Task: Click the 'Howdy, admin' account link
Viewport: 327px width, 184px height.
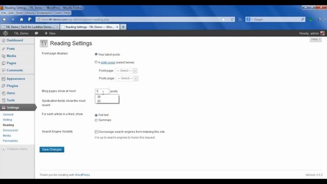Action: point(309,33)
